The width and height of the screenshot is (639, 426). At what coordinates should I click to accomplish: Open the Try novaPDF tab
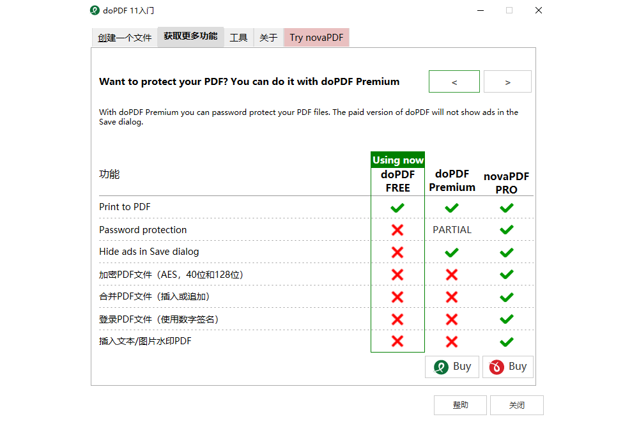click(x=316, y=37)
